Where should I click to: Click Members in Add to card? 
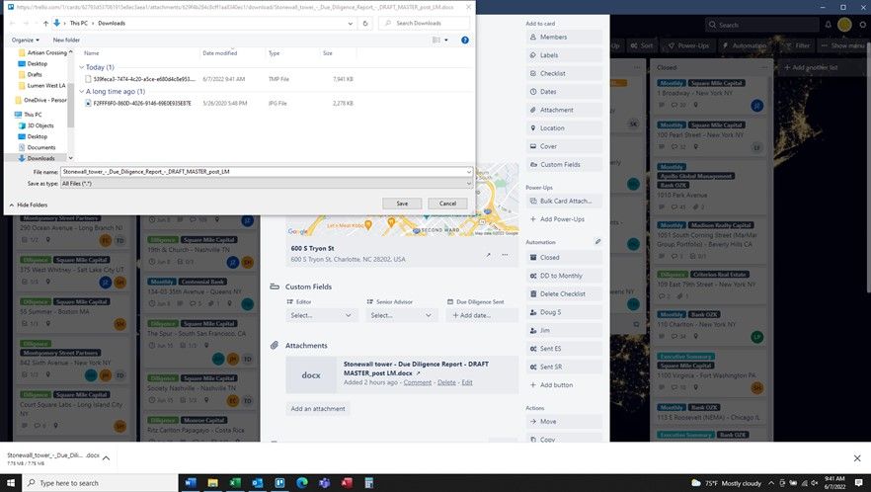pos(564,37)
